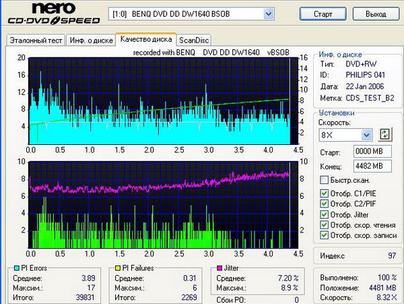Click the refresh speed icon beside 8X
Viewport: 404px width, 304px height.
click(384, 134)
